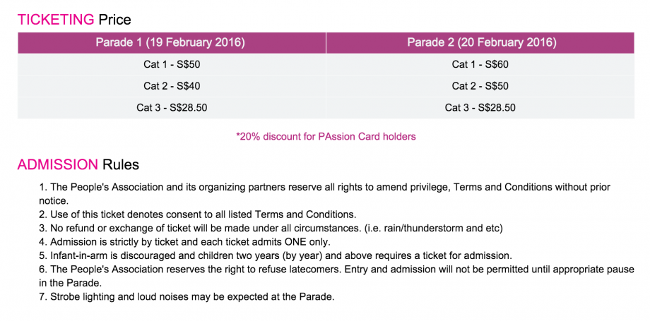Click the ADMISSION Rules heading
This screenshot has height=321, width=650.
[x=78, y=165]
